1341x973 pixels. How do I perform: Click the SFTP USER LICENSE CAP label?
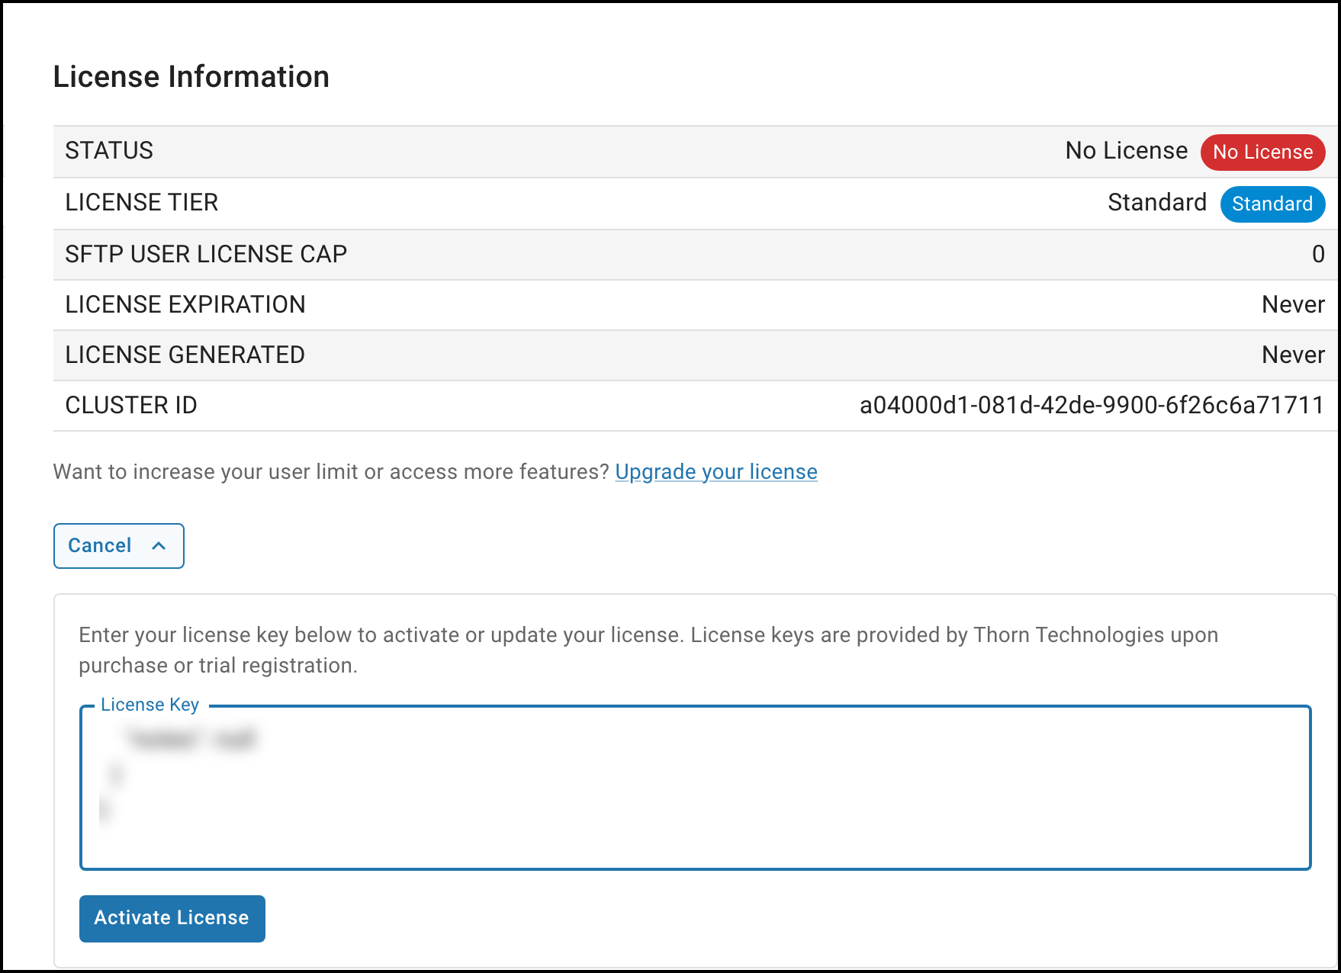[206, 254]
